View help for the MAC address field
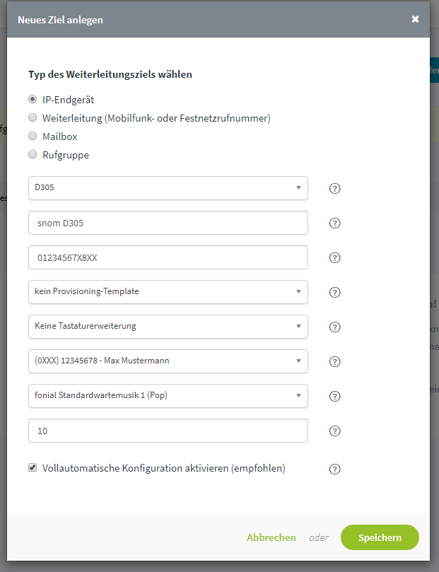The image size is (439, 572). click(x=335, y=257)
